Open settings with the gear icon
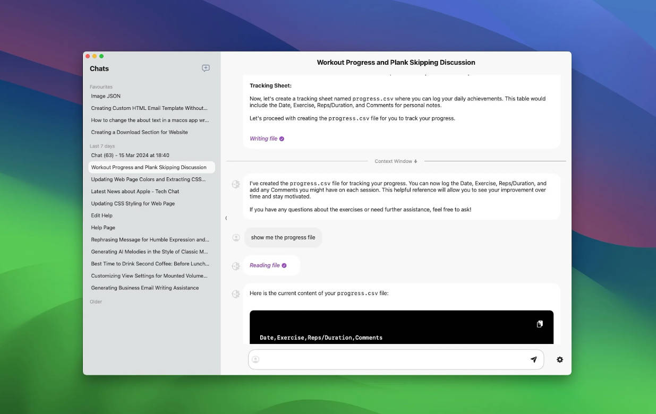Viewport: 656px width, 414px height. [559, 359]
